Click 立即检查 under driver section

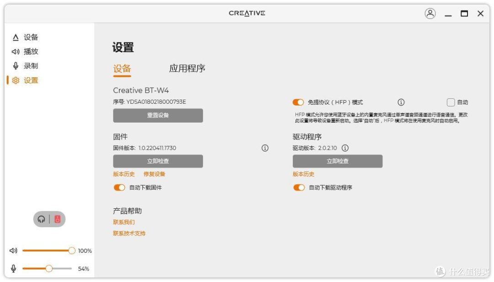tap(338, 161)
